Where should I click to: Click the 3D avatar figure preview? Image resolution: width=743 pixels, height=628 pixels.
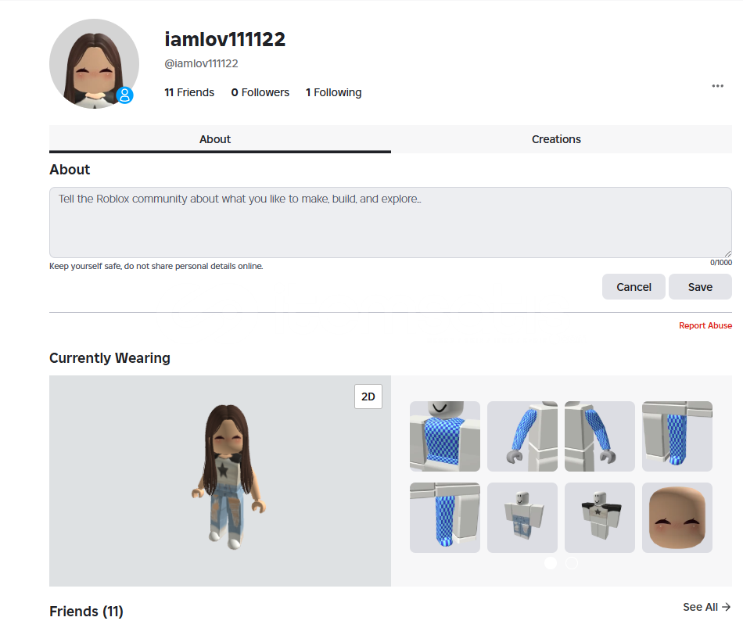tap(228, 477)
